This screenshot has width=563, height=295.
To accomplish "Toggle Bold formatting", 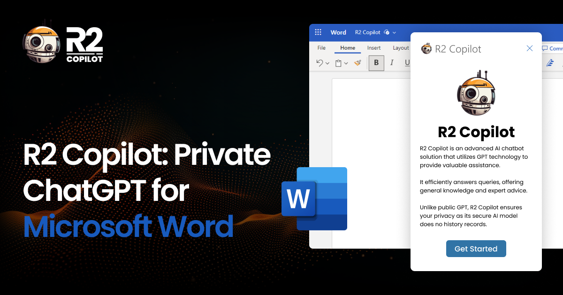I will (x=376, y=62).
